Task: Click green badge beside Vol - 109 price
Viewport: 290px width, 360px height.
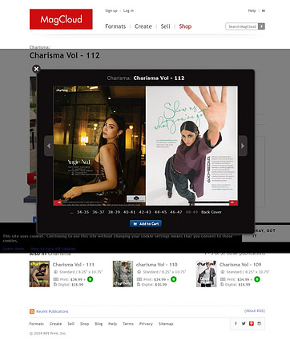Action: pos(257,279)
